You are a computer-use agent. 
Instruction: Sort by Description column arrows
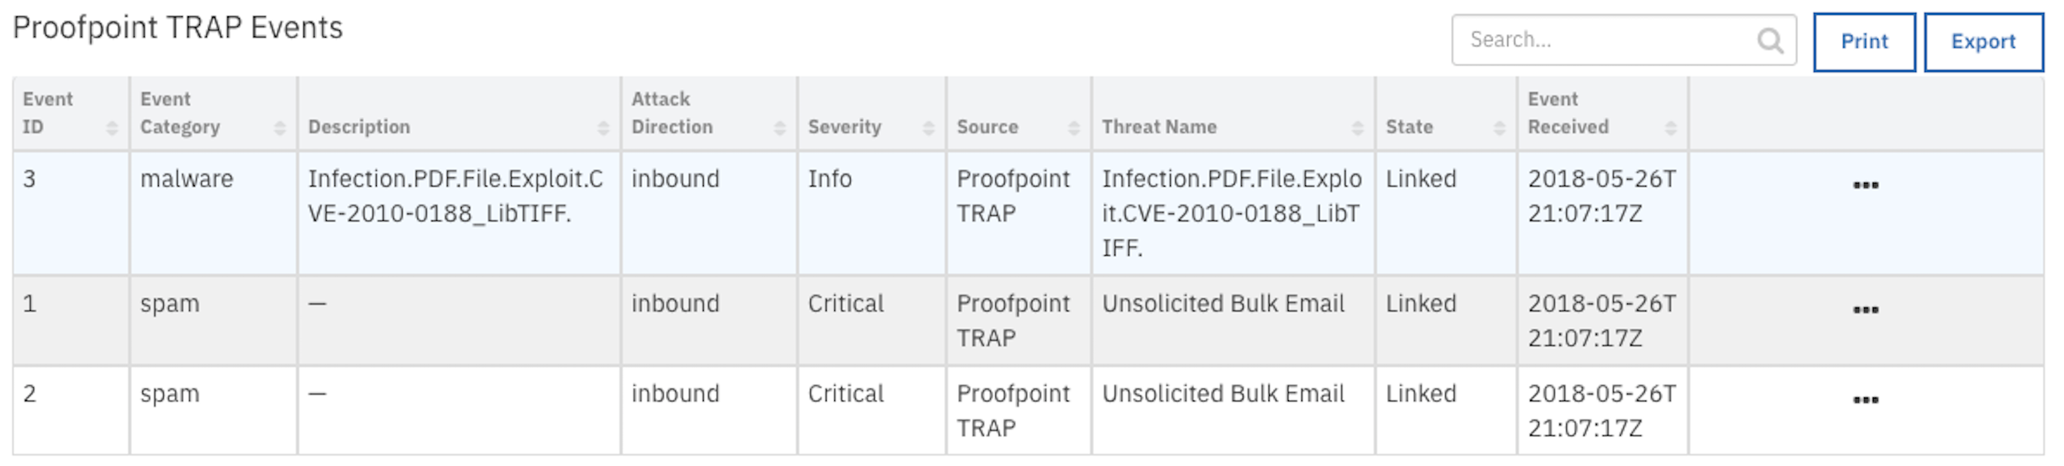click(x=603, y=128)
